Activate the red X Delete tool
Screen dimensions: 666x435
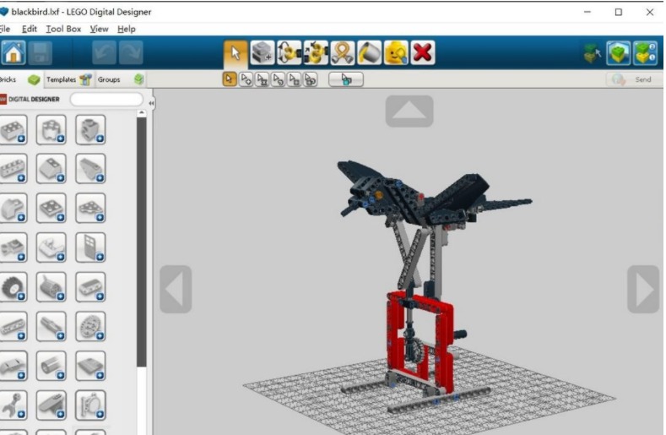click(422, 53)
